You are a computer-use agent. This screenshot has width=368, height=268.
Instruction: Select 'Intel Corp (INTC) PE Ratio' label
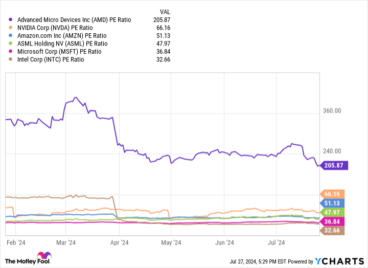pyautogui.click(x=51, y=59)
